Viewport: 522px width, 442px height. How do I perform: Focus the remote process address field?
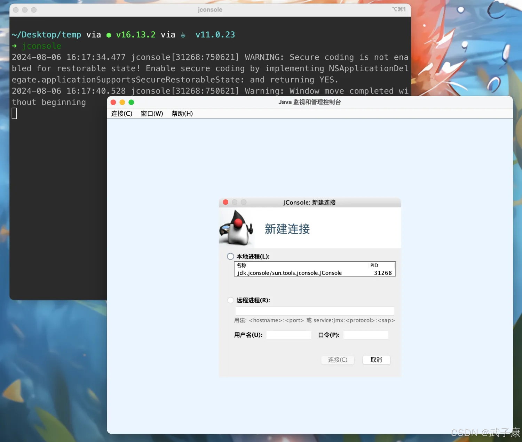[315, 311]
